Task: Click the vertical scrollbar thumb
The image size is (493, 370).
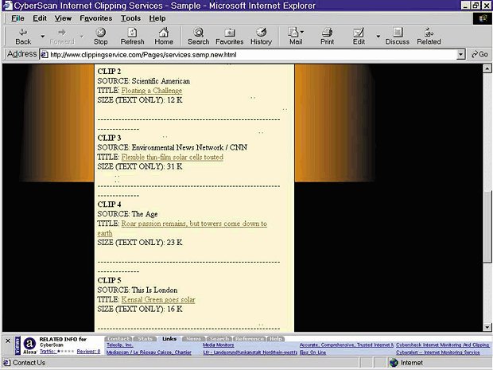Action: pyautogui.click(x=487, y=226)
